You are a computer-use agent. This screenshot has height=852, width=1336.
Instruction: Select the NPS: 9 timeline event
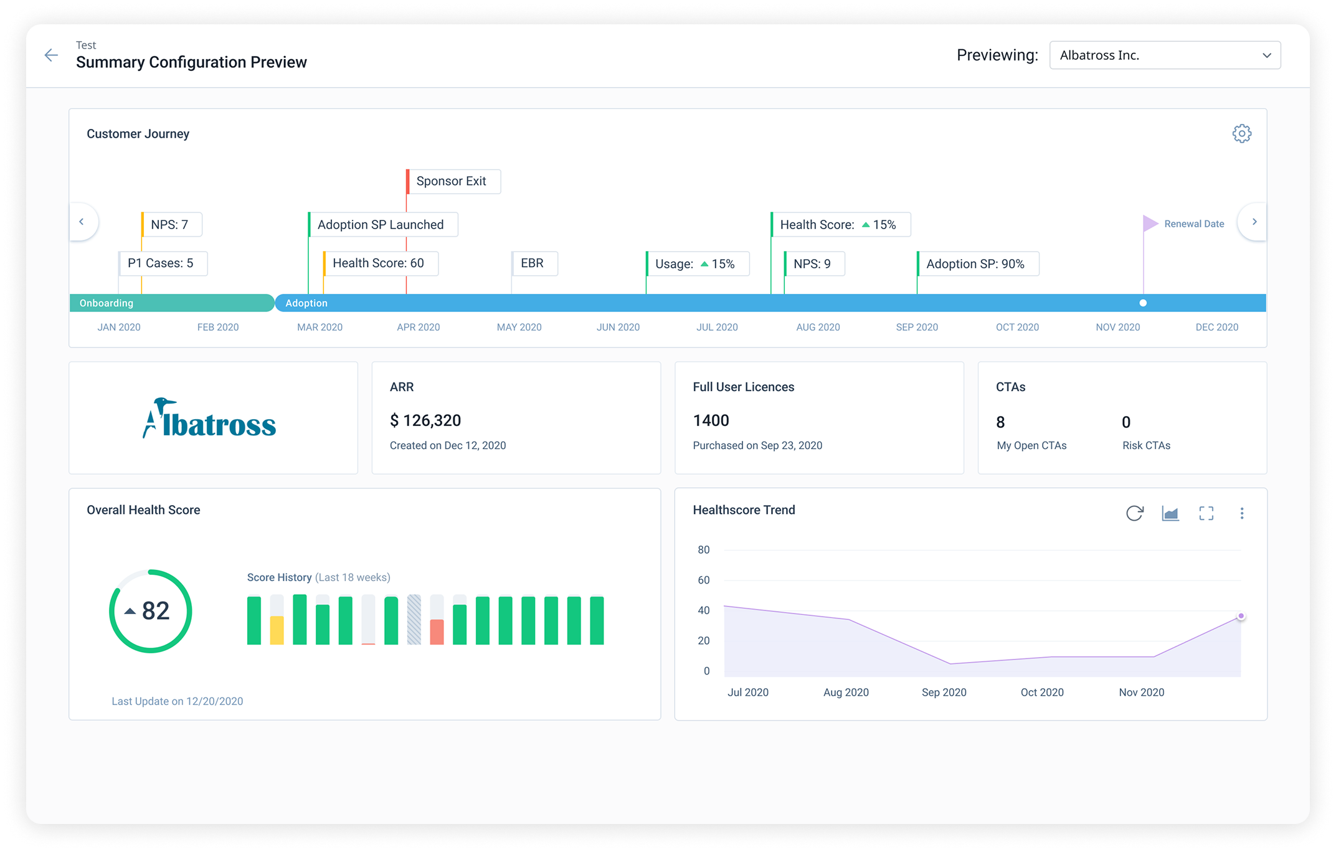click(x=814, y=263)
